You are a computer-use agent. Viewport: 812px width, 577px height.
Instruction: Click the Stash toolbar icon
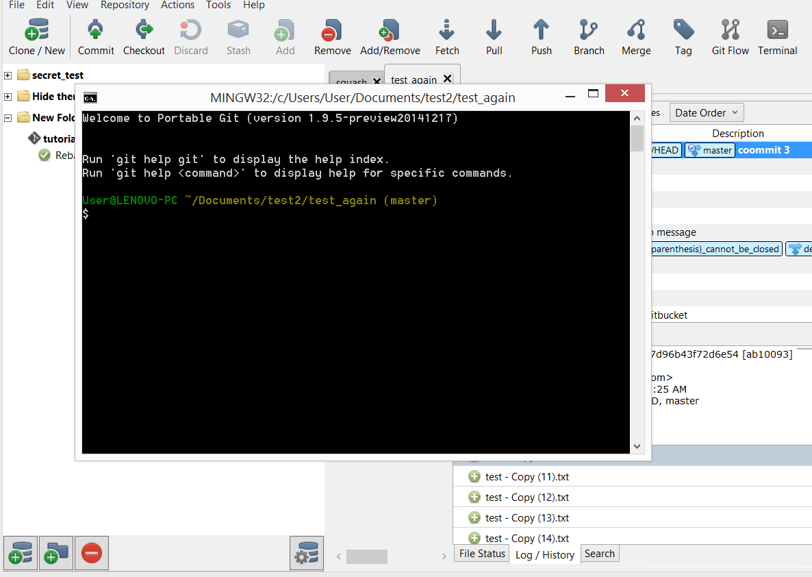coord(238,30)
